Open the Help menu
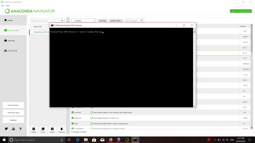 click(8, 5)
